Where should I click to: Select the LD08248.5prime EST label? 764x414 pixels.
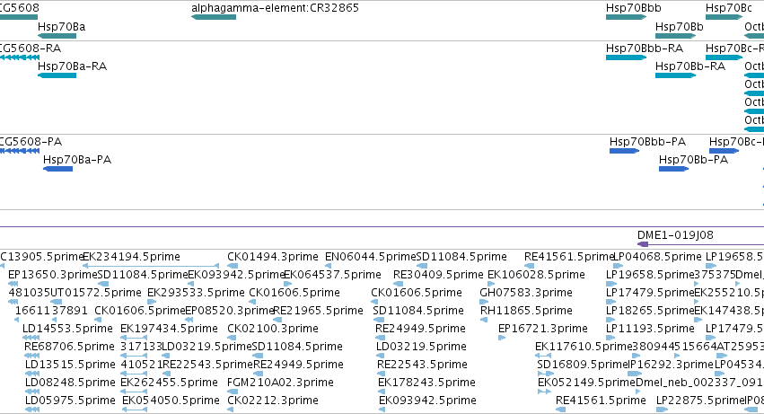pyautogui.click(x=70, y=383)
